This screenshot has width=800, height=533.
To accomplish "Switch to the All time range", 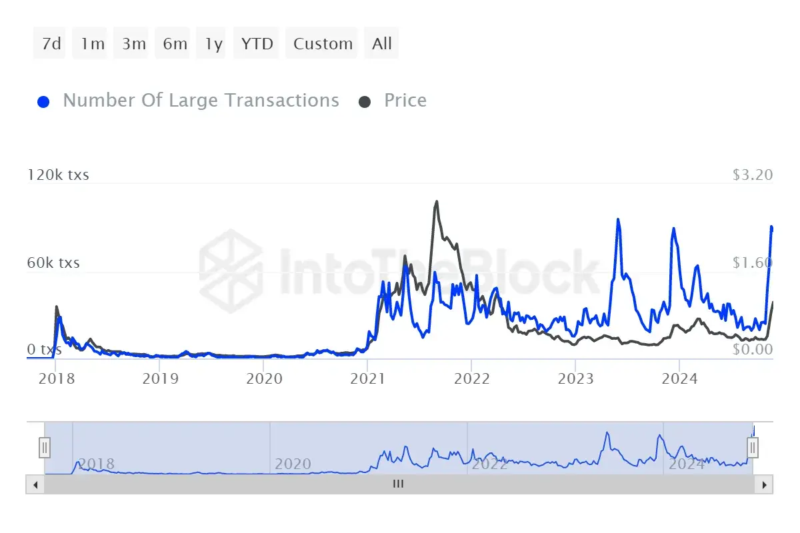I will tap(381, 43).
